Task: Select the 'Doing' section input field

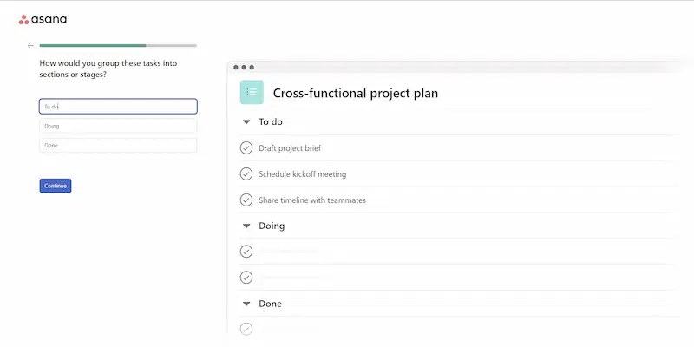Action: point(118,126)
